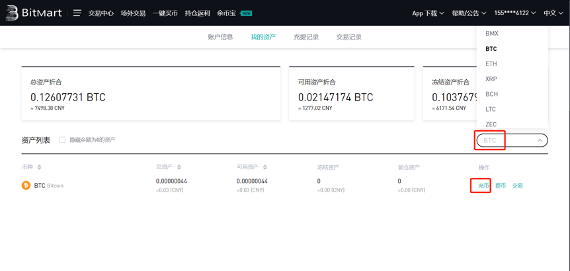
Task: Open the 帮助/公告 dropdown menu
Action: 469,13
